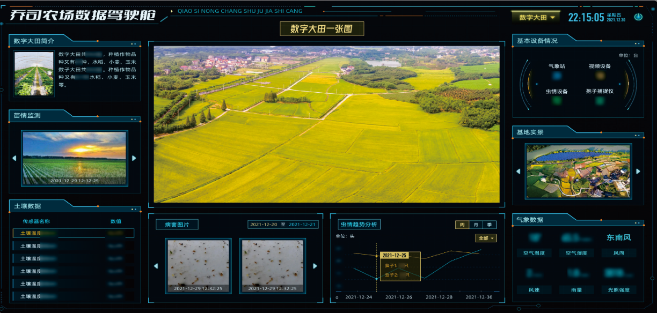Click the 2021-12-24 tick on chart axis

pyautogui.click(x=359, y=297)
